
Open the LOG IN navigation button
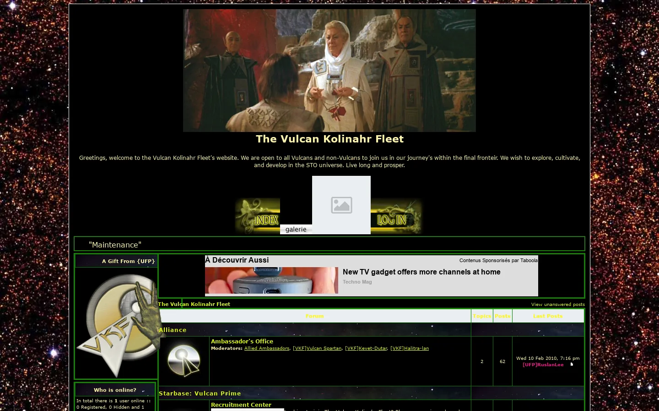tap(396, 216)
